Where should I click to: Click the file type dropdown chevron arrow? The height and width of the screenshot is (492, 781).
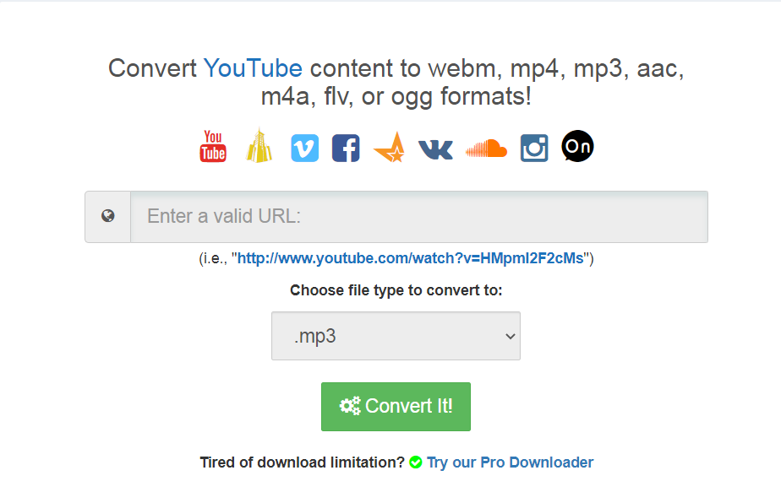510,336
